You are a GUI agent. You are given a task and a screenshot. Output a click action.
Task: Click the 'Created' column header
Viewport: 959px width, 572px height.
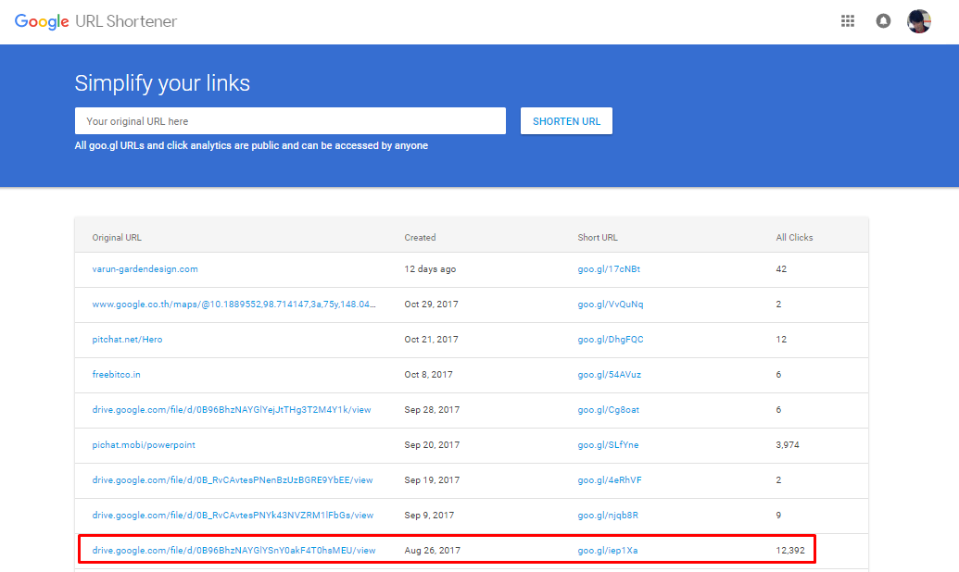[x=420, y=238]
